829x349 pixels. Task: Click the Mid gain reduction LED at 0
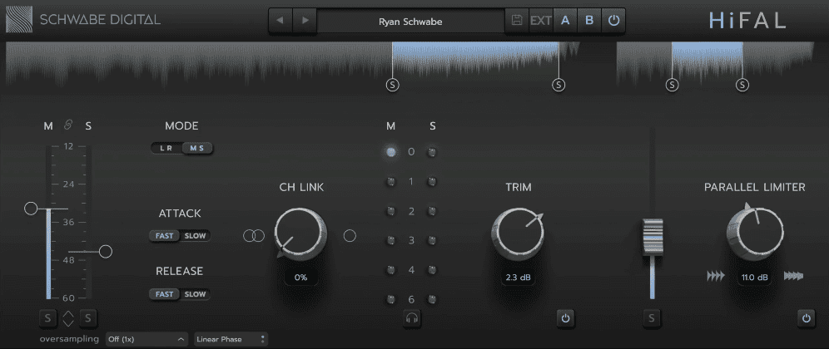(x=390, y=152)
